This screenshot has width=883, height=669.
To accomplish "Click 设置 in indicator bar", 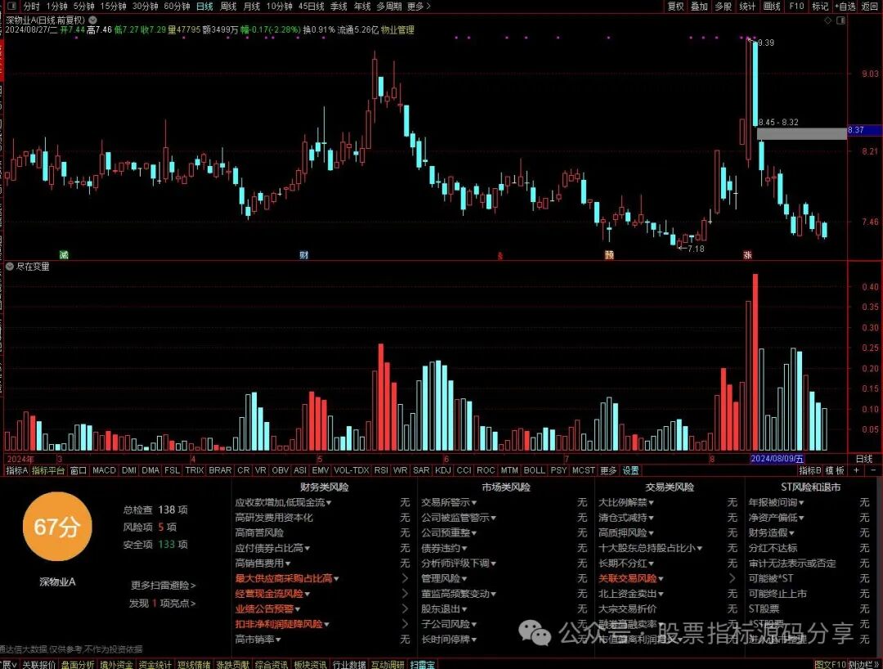I will (630, 470).
